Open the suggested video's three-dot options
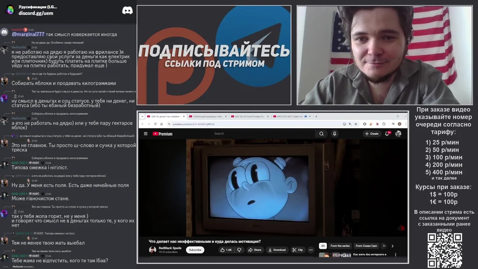The height and width of the screenshot is (269, 478). (x=395, y=255)
